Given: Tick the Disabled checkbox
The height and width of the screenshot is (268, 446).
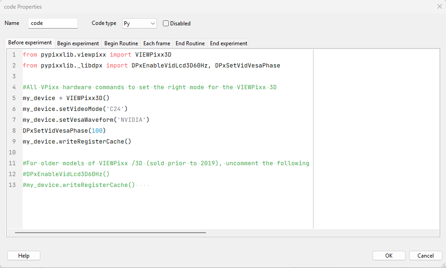Looking at the screenshot, I should [166, 24].
